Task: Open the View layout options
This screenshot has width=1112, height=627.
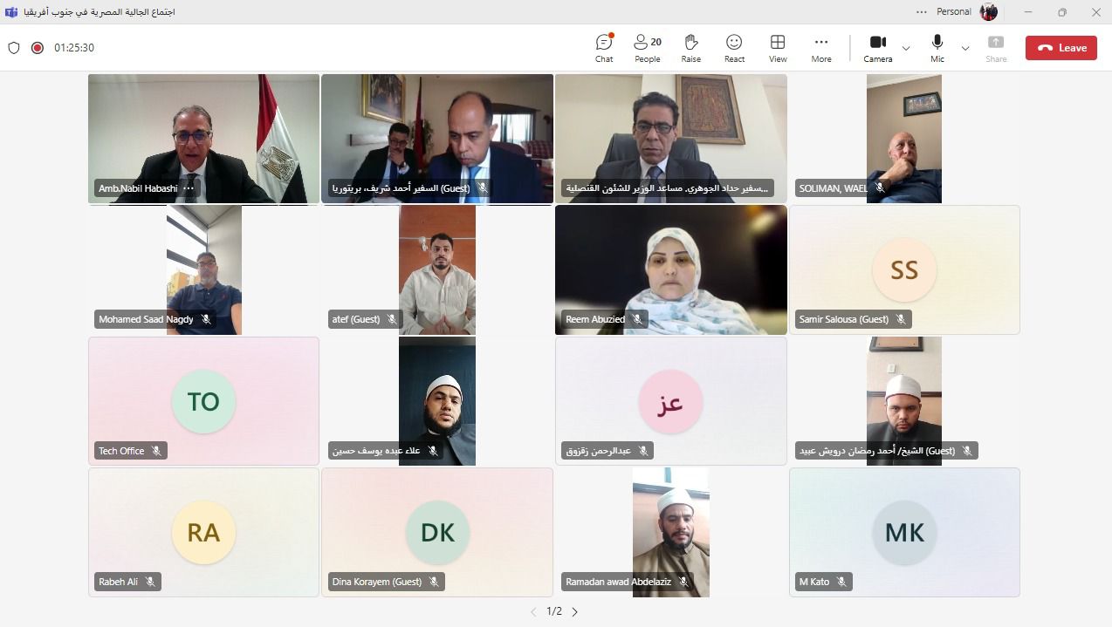Action: 778,48
